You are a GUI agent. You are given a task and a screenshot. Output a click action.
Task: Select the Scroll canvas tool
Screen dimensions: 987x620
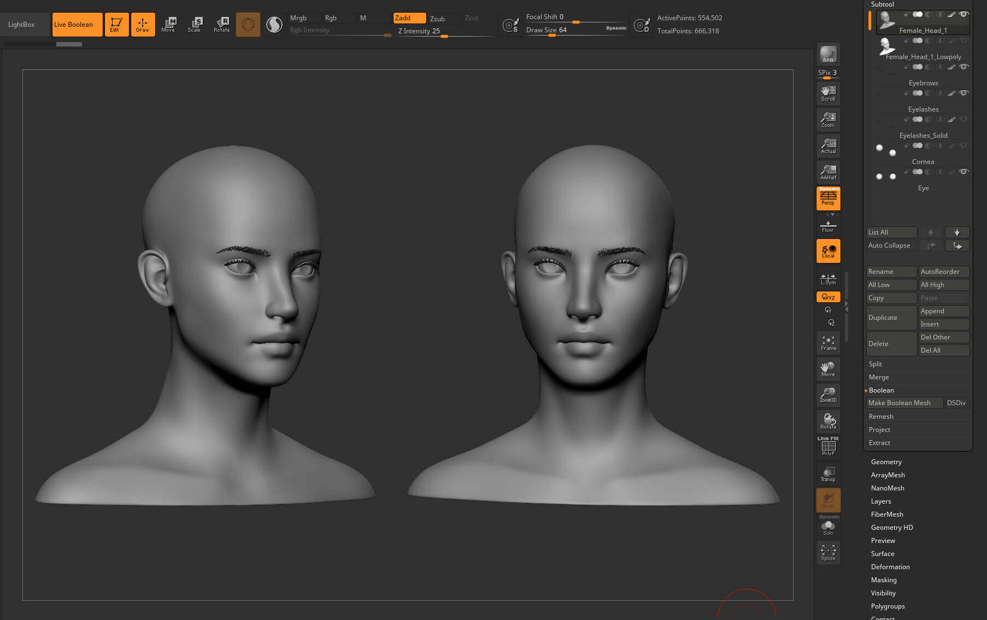pos(828,93)
